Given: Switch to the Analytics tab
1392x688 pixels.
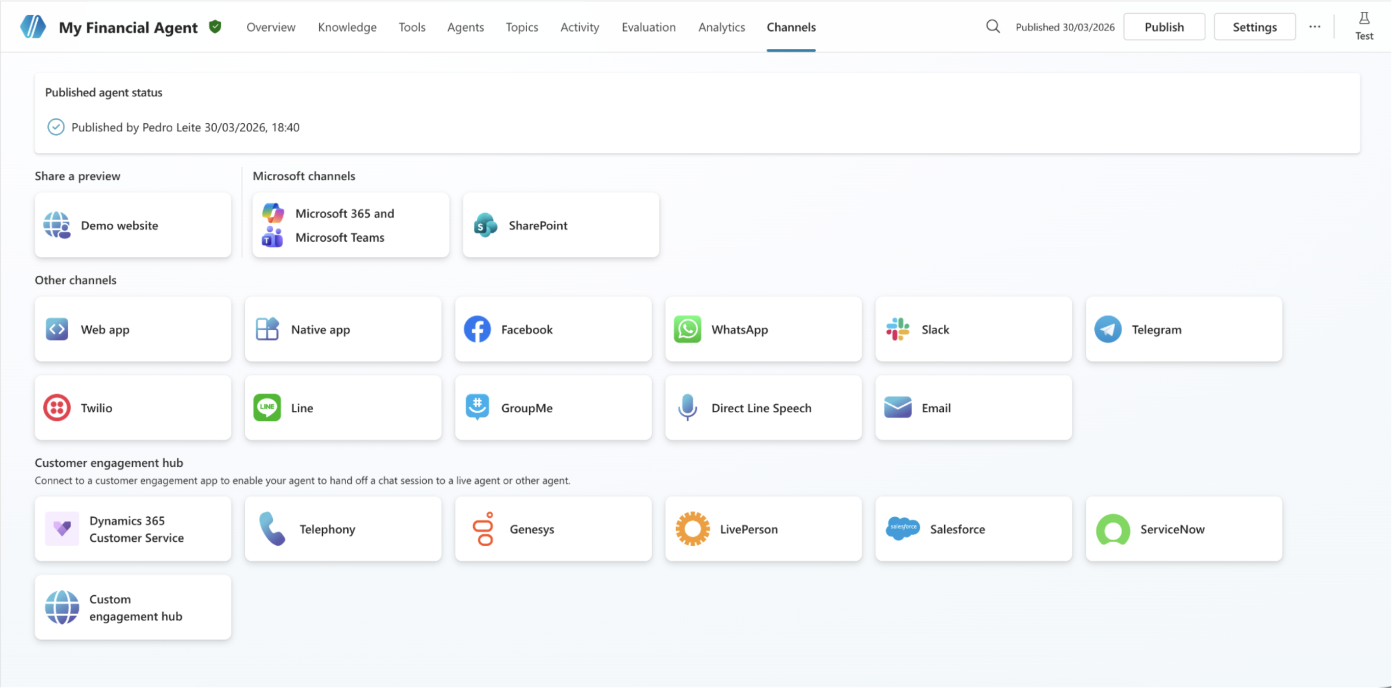Looking at the screenshot, I should [721, 27].
